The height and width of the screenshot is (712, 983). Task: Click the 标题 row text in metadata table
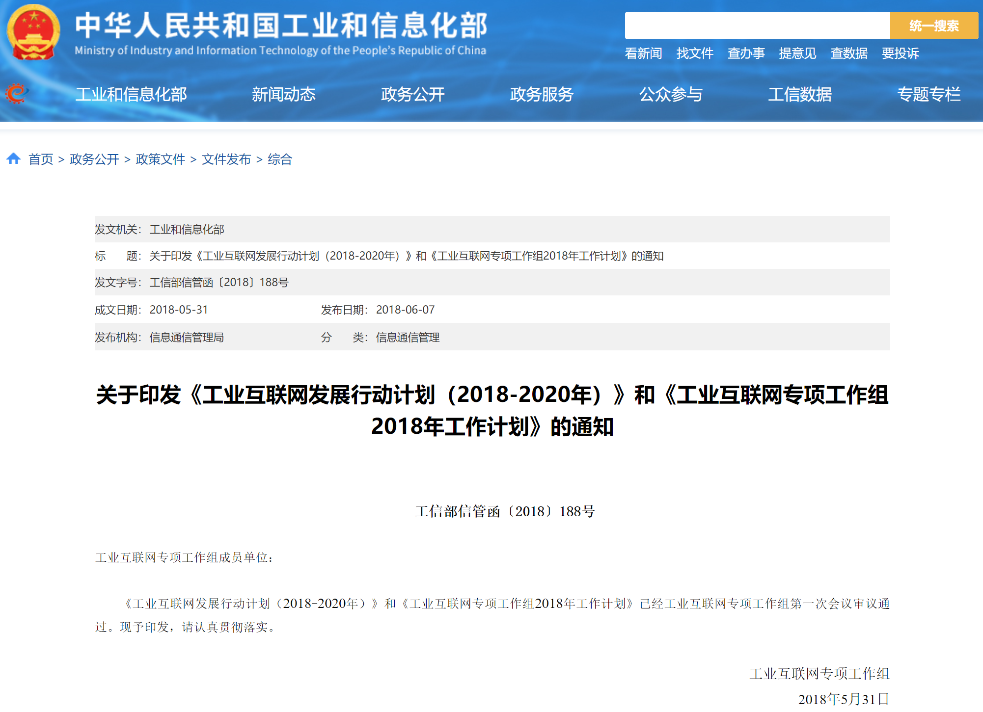(407, 256)
